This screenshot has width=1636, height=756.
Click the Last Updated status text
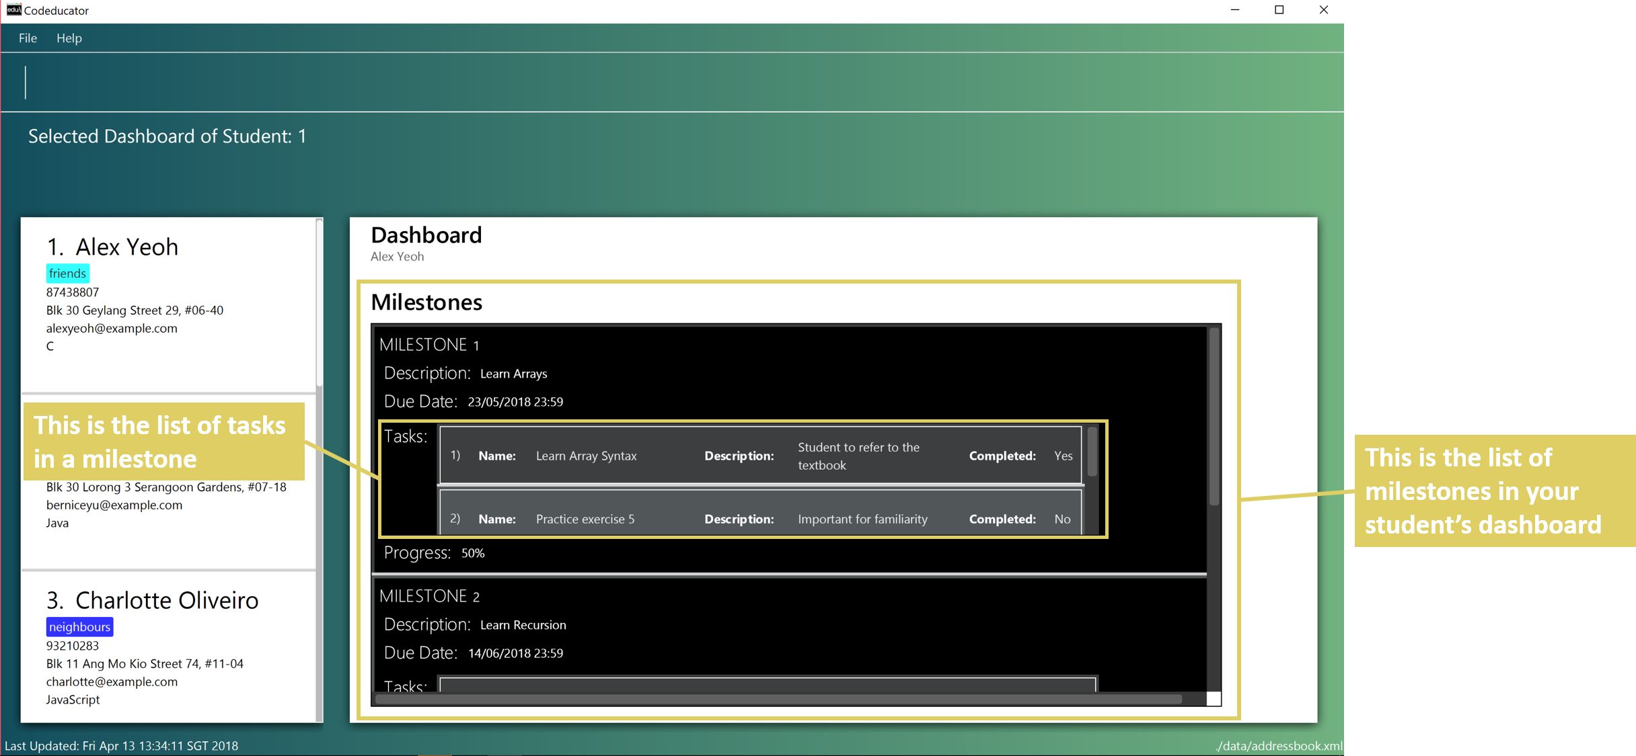[x=121, y=746]
